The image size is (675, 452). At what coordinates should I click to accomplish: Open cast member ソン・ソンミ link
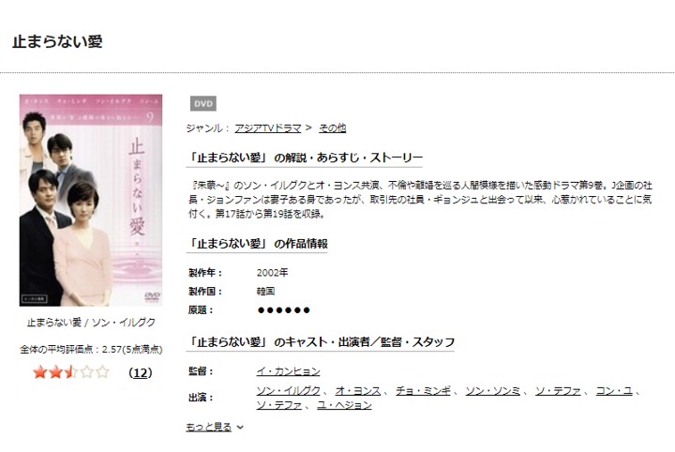(x=493, y=391)
